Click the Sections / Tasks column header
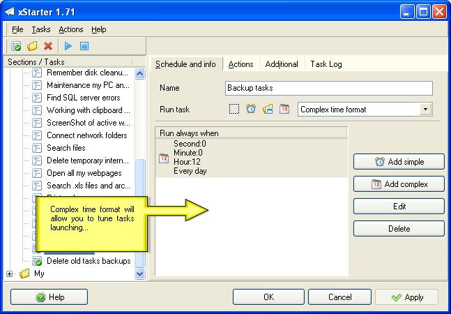 (x=68, y=62)
